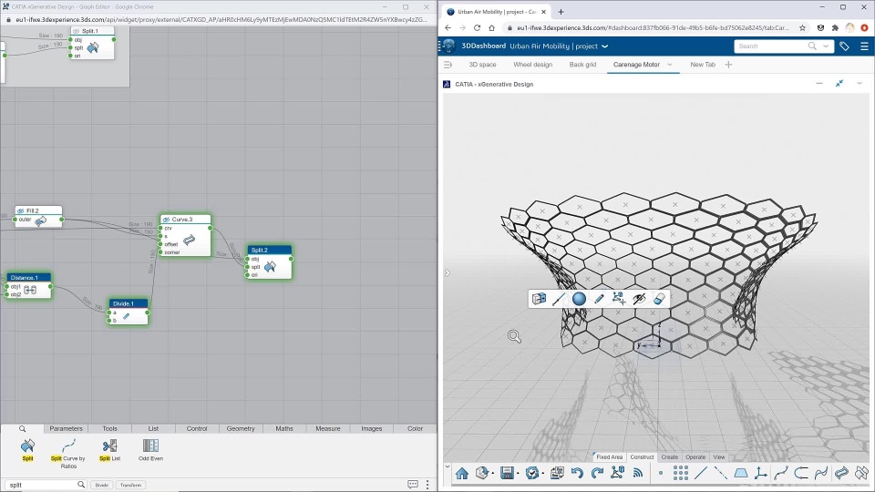Expand the save options dropdown arrow
This screenshot has width=875, height=492.
click(518, 474)
